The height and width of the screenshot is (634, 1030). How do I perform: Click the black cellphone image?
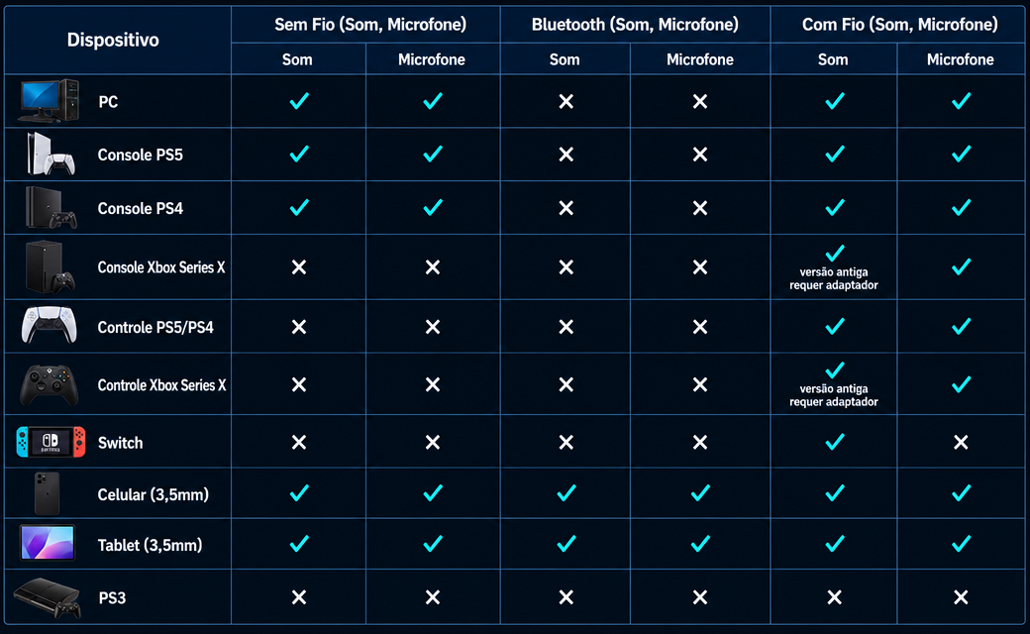48,493
